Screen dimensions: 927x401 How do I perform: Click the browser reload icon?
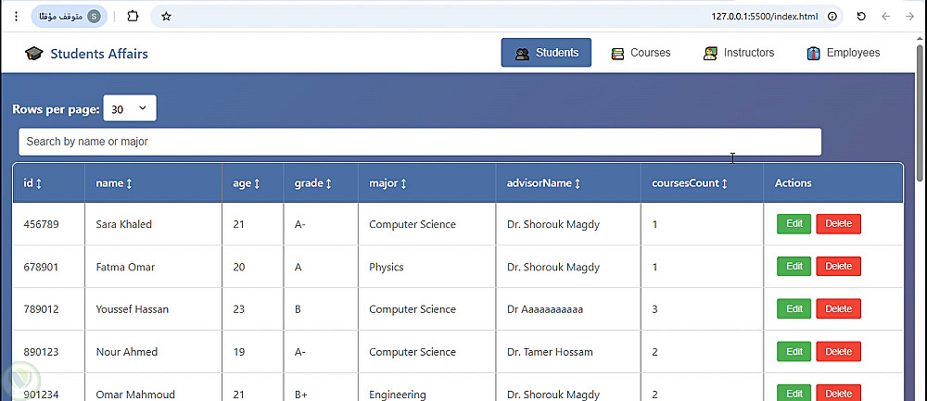tap(861, 16)
